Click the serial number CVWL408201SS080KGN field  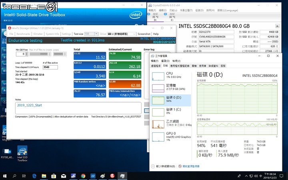pos(216,37)
